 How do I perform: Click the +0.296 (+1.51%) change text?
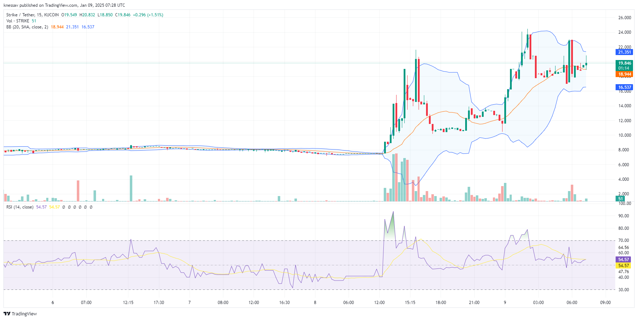tap(148, 15)
